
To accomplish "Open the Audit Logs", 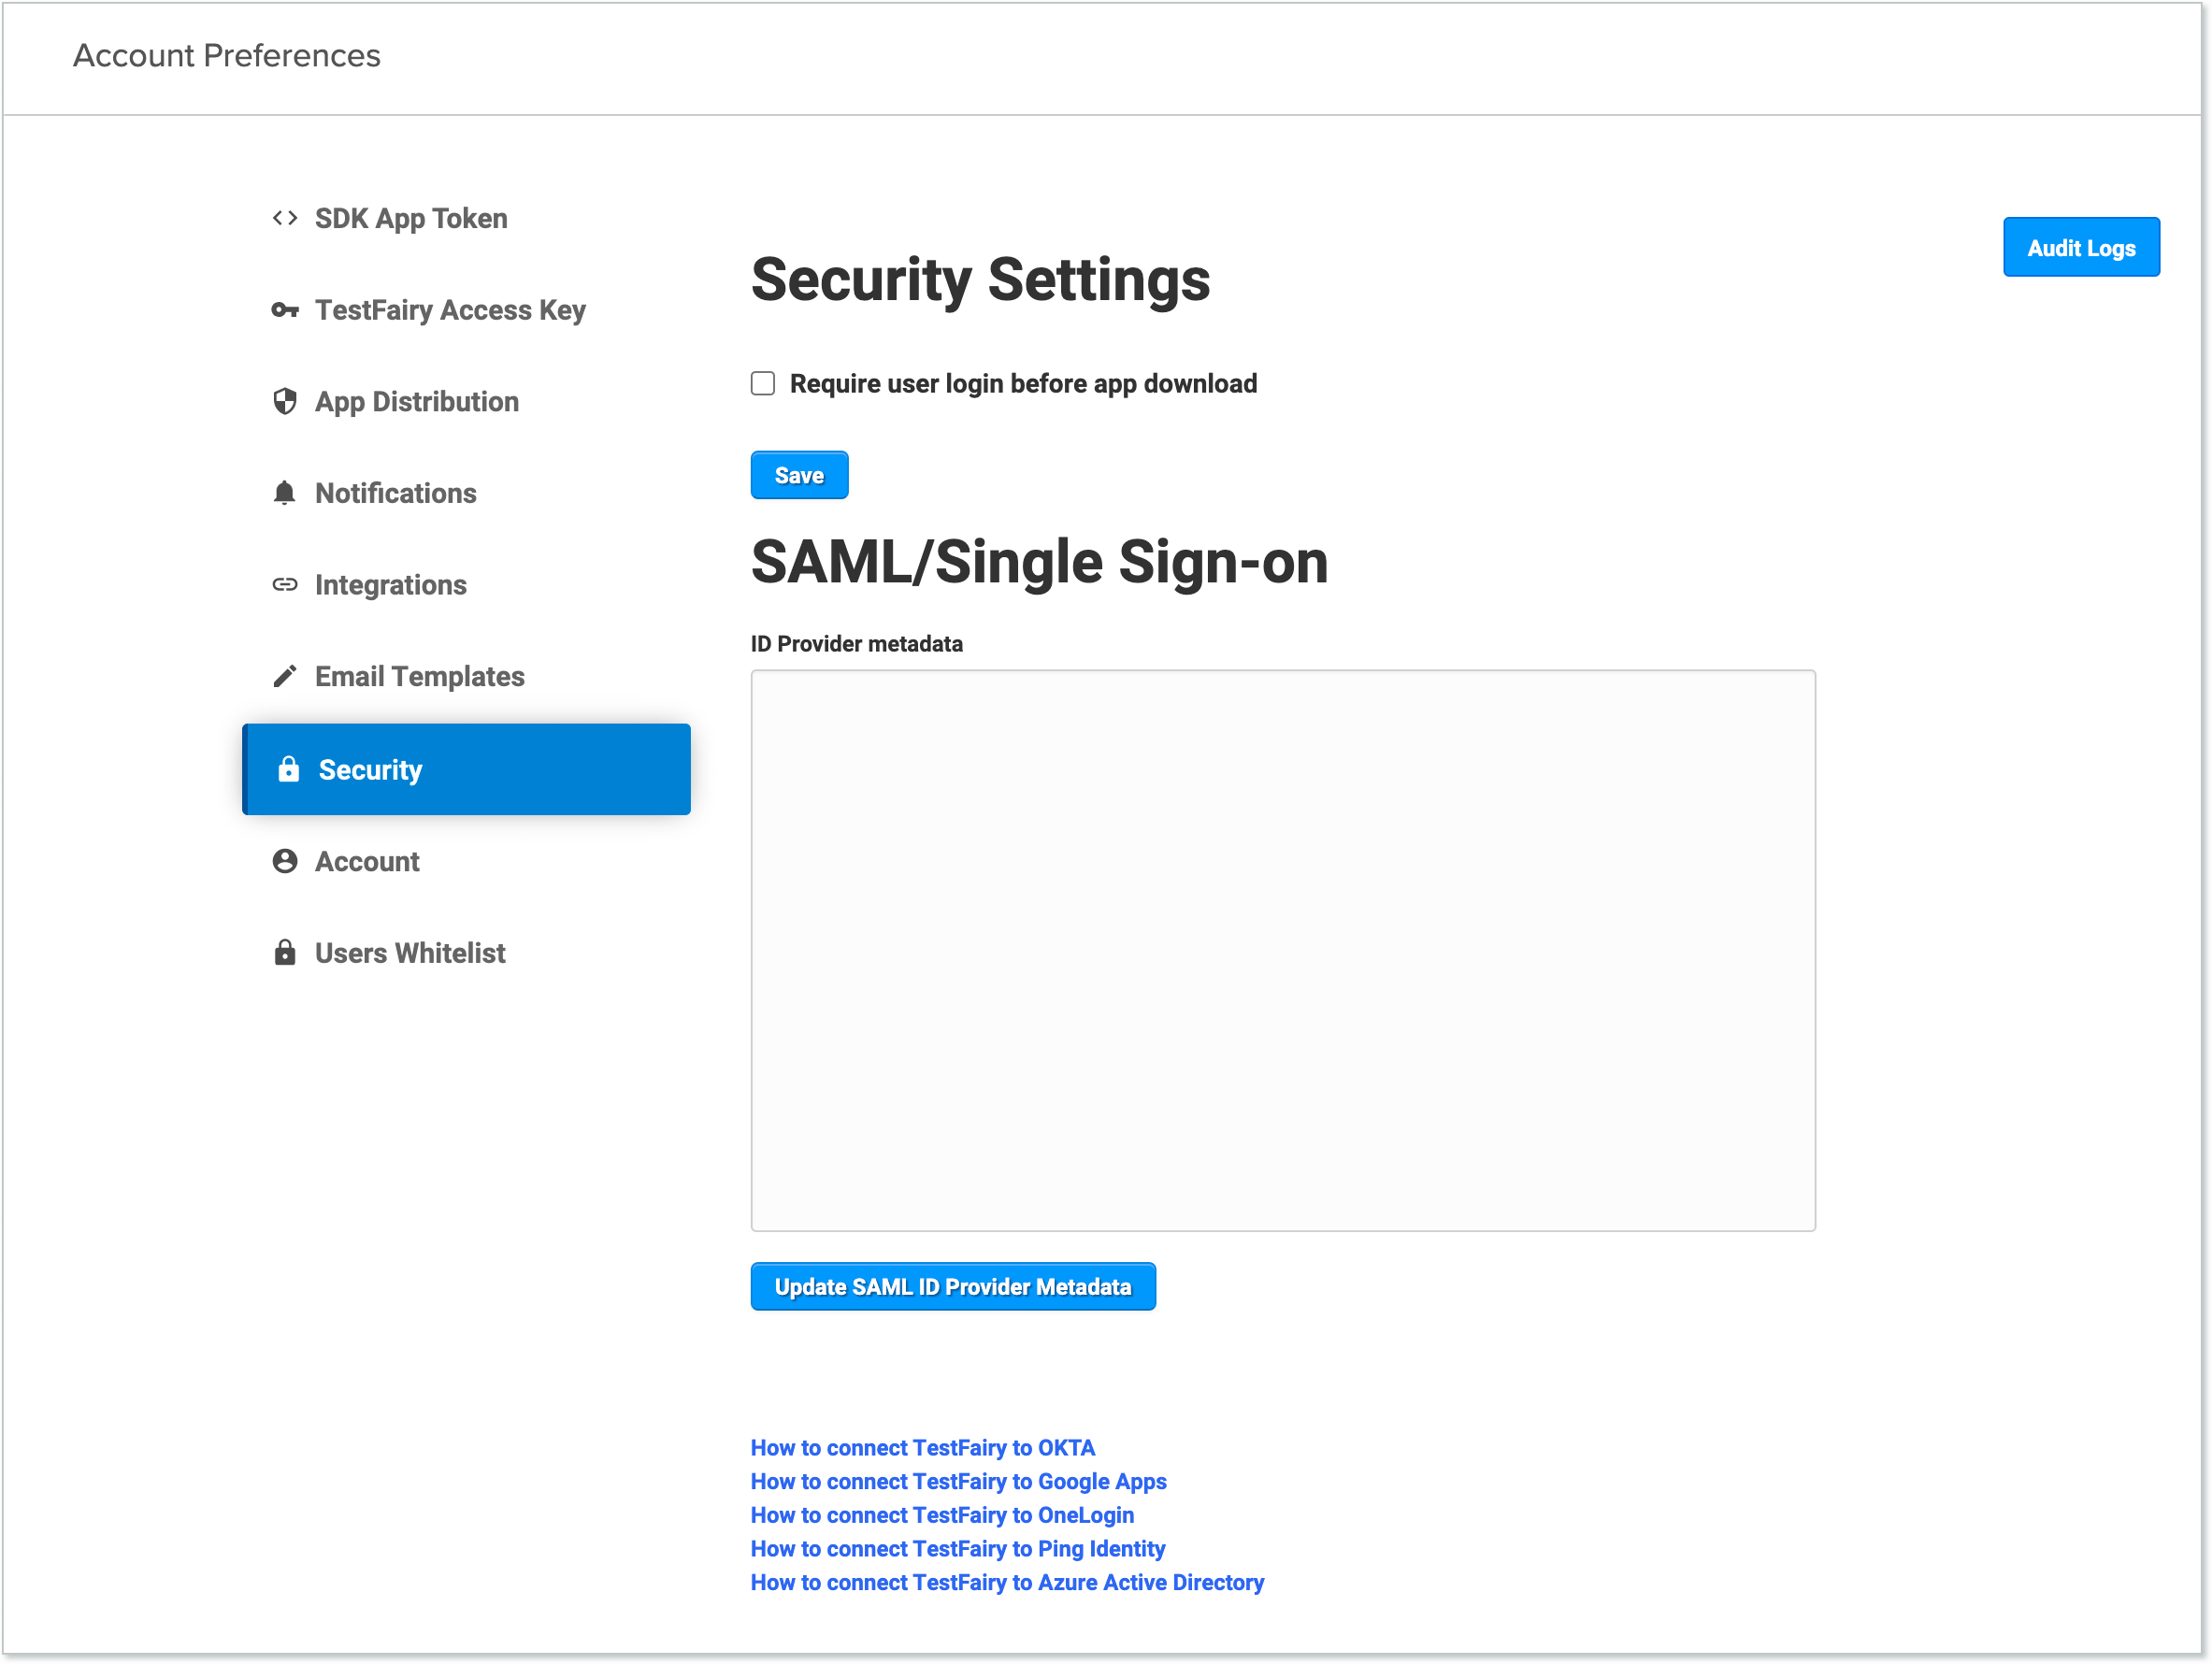I will [2081, 247].
